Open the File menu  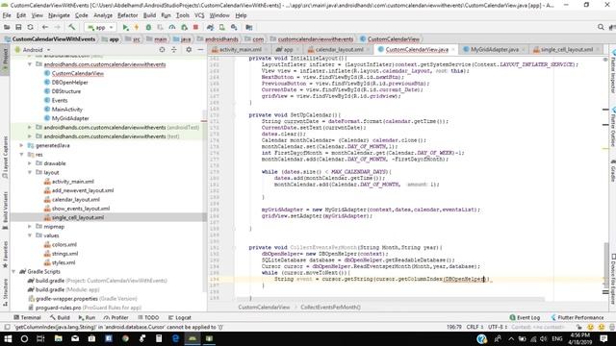[x=7, y=15]
